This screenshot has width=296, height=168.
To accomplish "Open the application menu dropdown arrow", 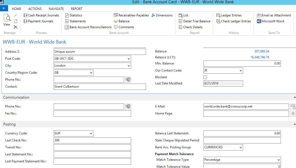I will click(x=4, y=8).
